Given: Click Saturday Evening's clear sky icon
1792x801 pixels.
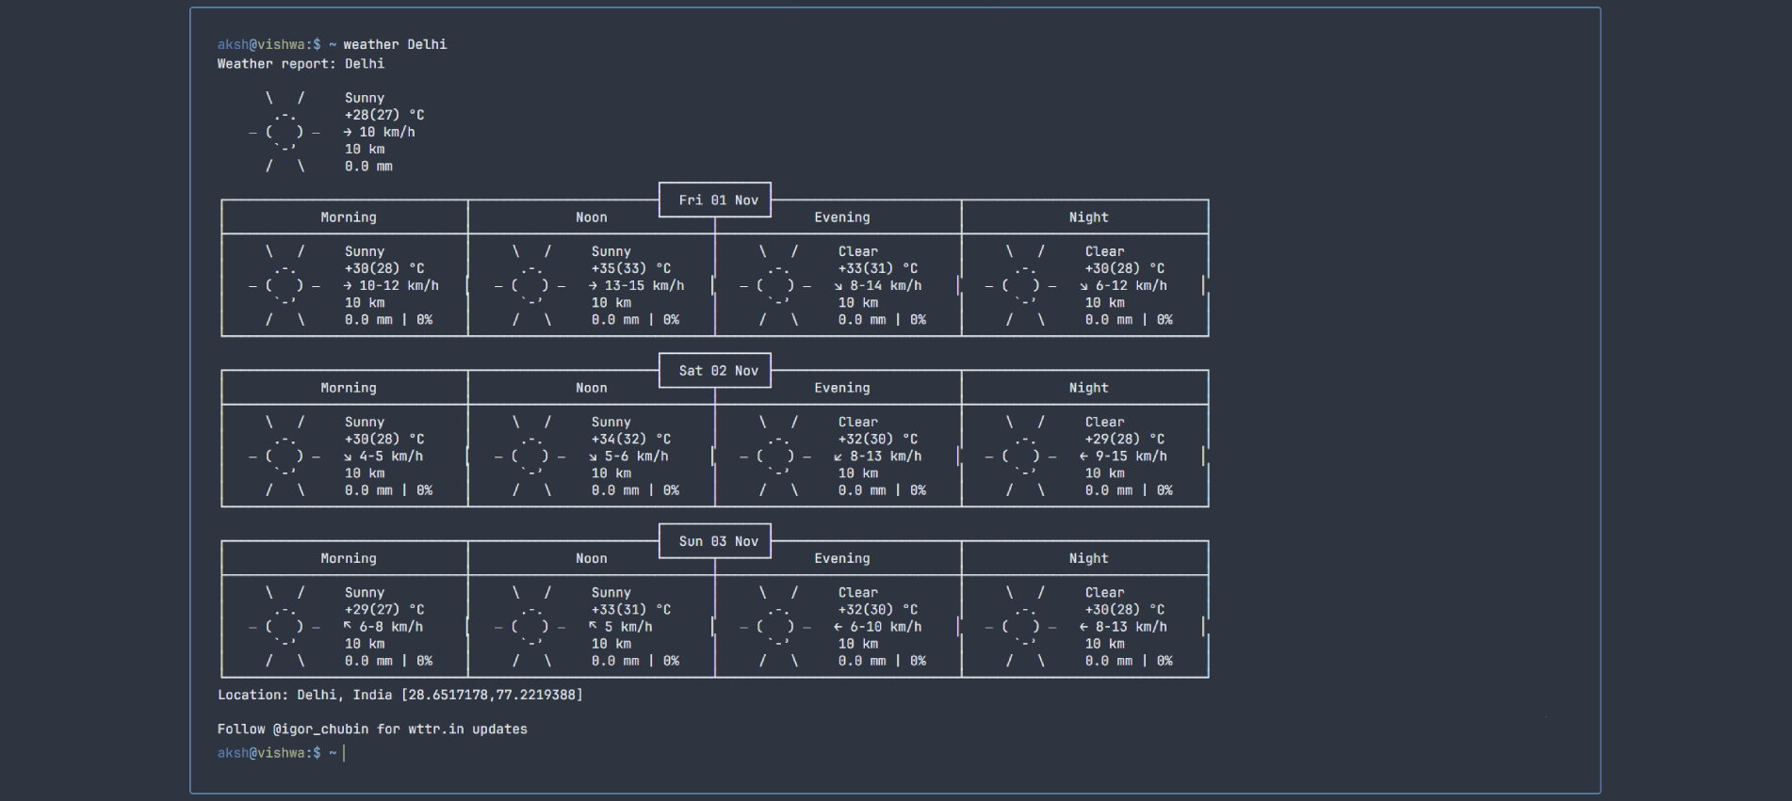Looking at the screenshot, I should pos(777,457).
